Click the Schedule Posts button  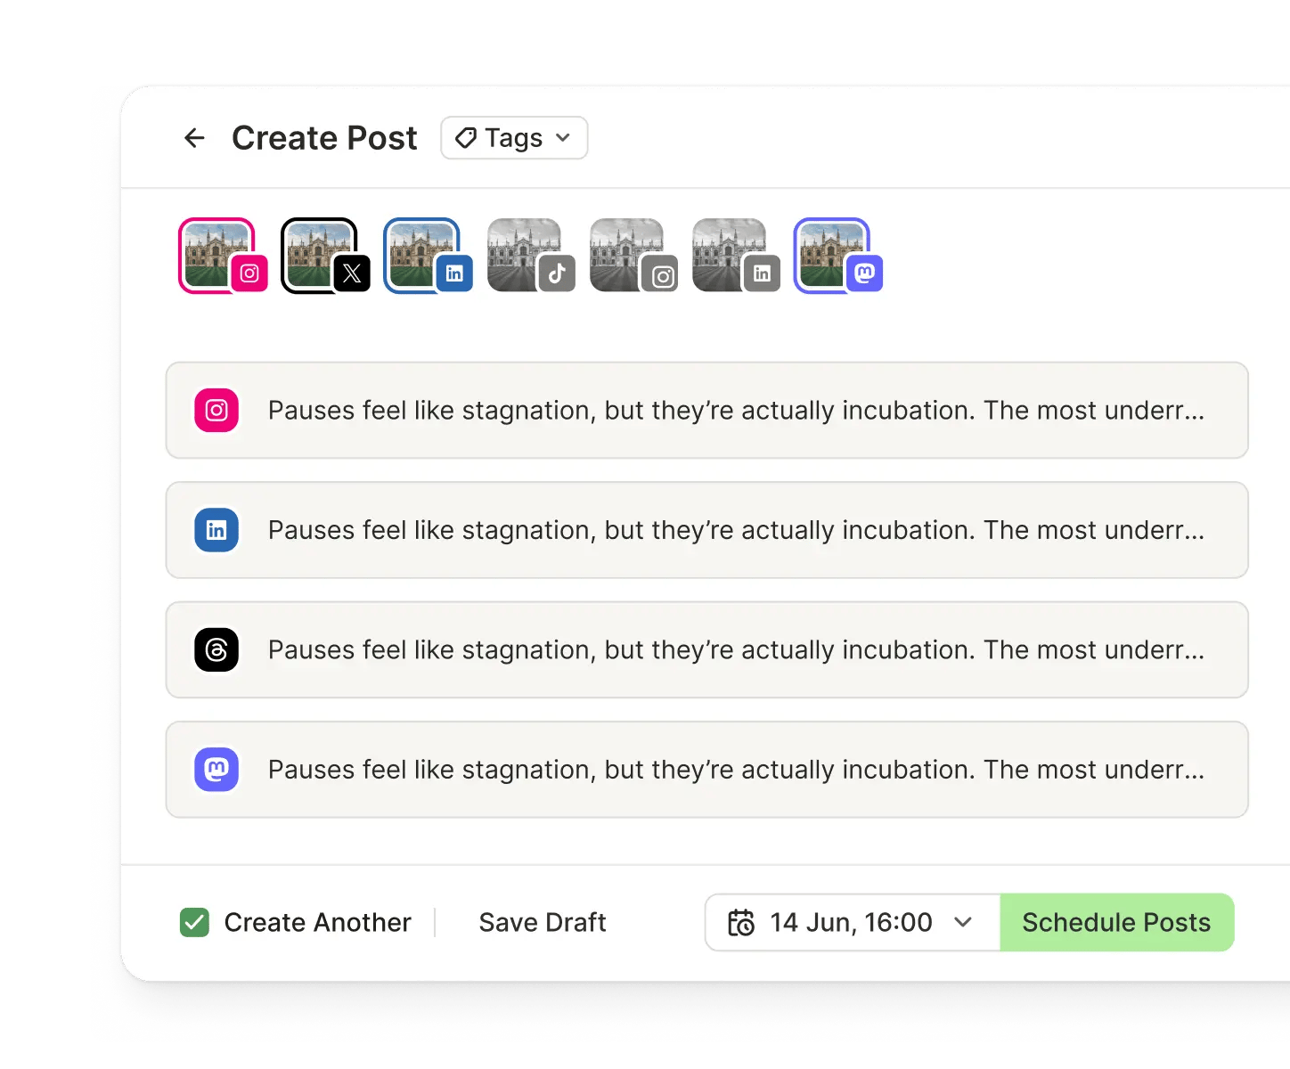click(1117, 922)
